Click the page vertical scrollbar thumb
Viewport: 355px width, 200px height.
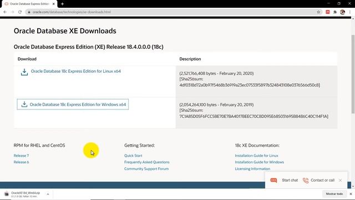353,74
